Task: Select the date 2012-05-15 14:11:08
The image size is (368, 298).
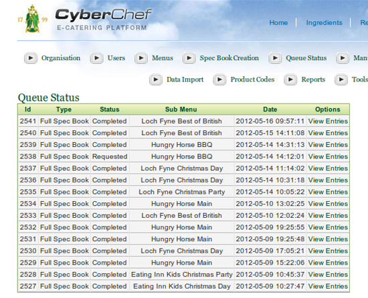Action: [270, 133]
